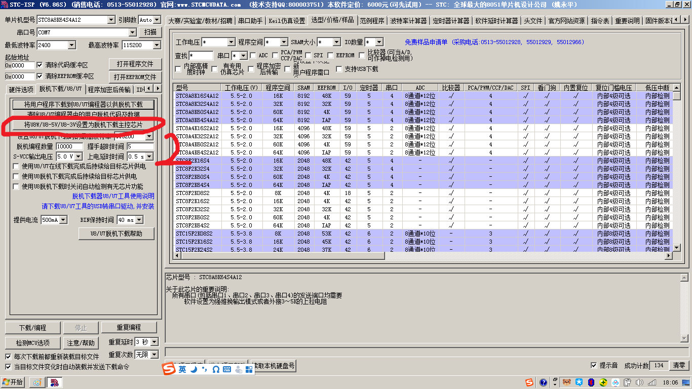Open the 波特率计算器 tab
The image size is (692, 389).
pos(408,21)
